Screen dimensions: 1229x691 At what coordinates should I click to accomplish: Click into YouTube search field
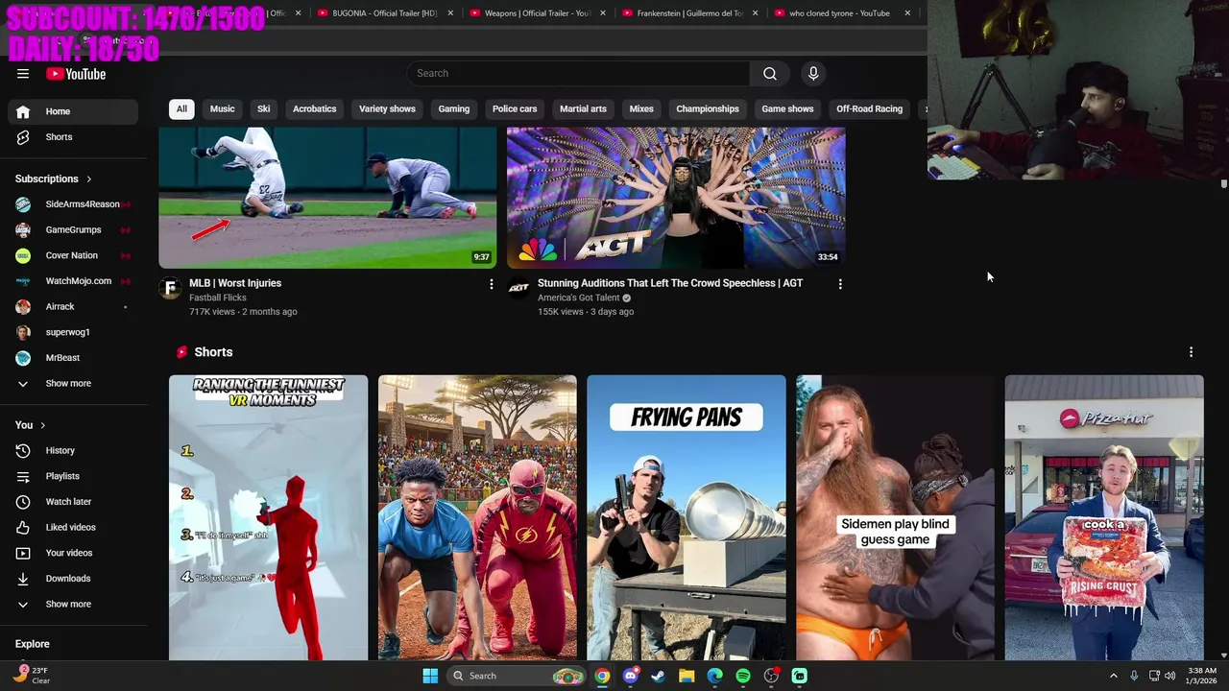pyautogui.click(x=578, y=73)
